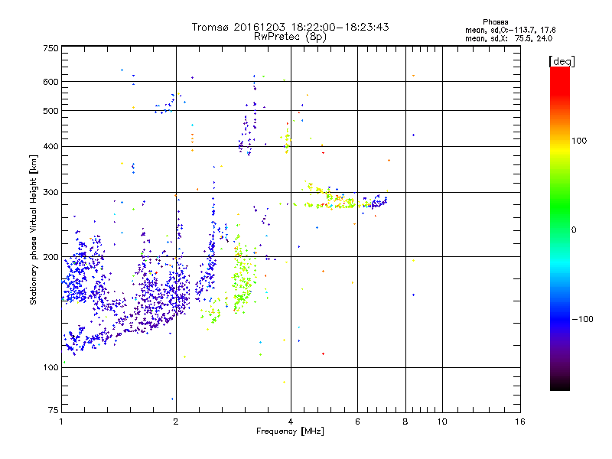Click the y-axis title 'Stationary phase Virtual Height [km]'
Image resolution: width=612 pixels, height=459 pixels.
click(33, 229)
